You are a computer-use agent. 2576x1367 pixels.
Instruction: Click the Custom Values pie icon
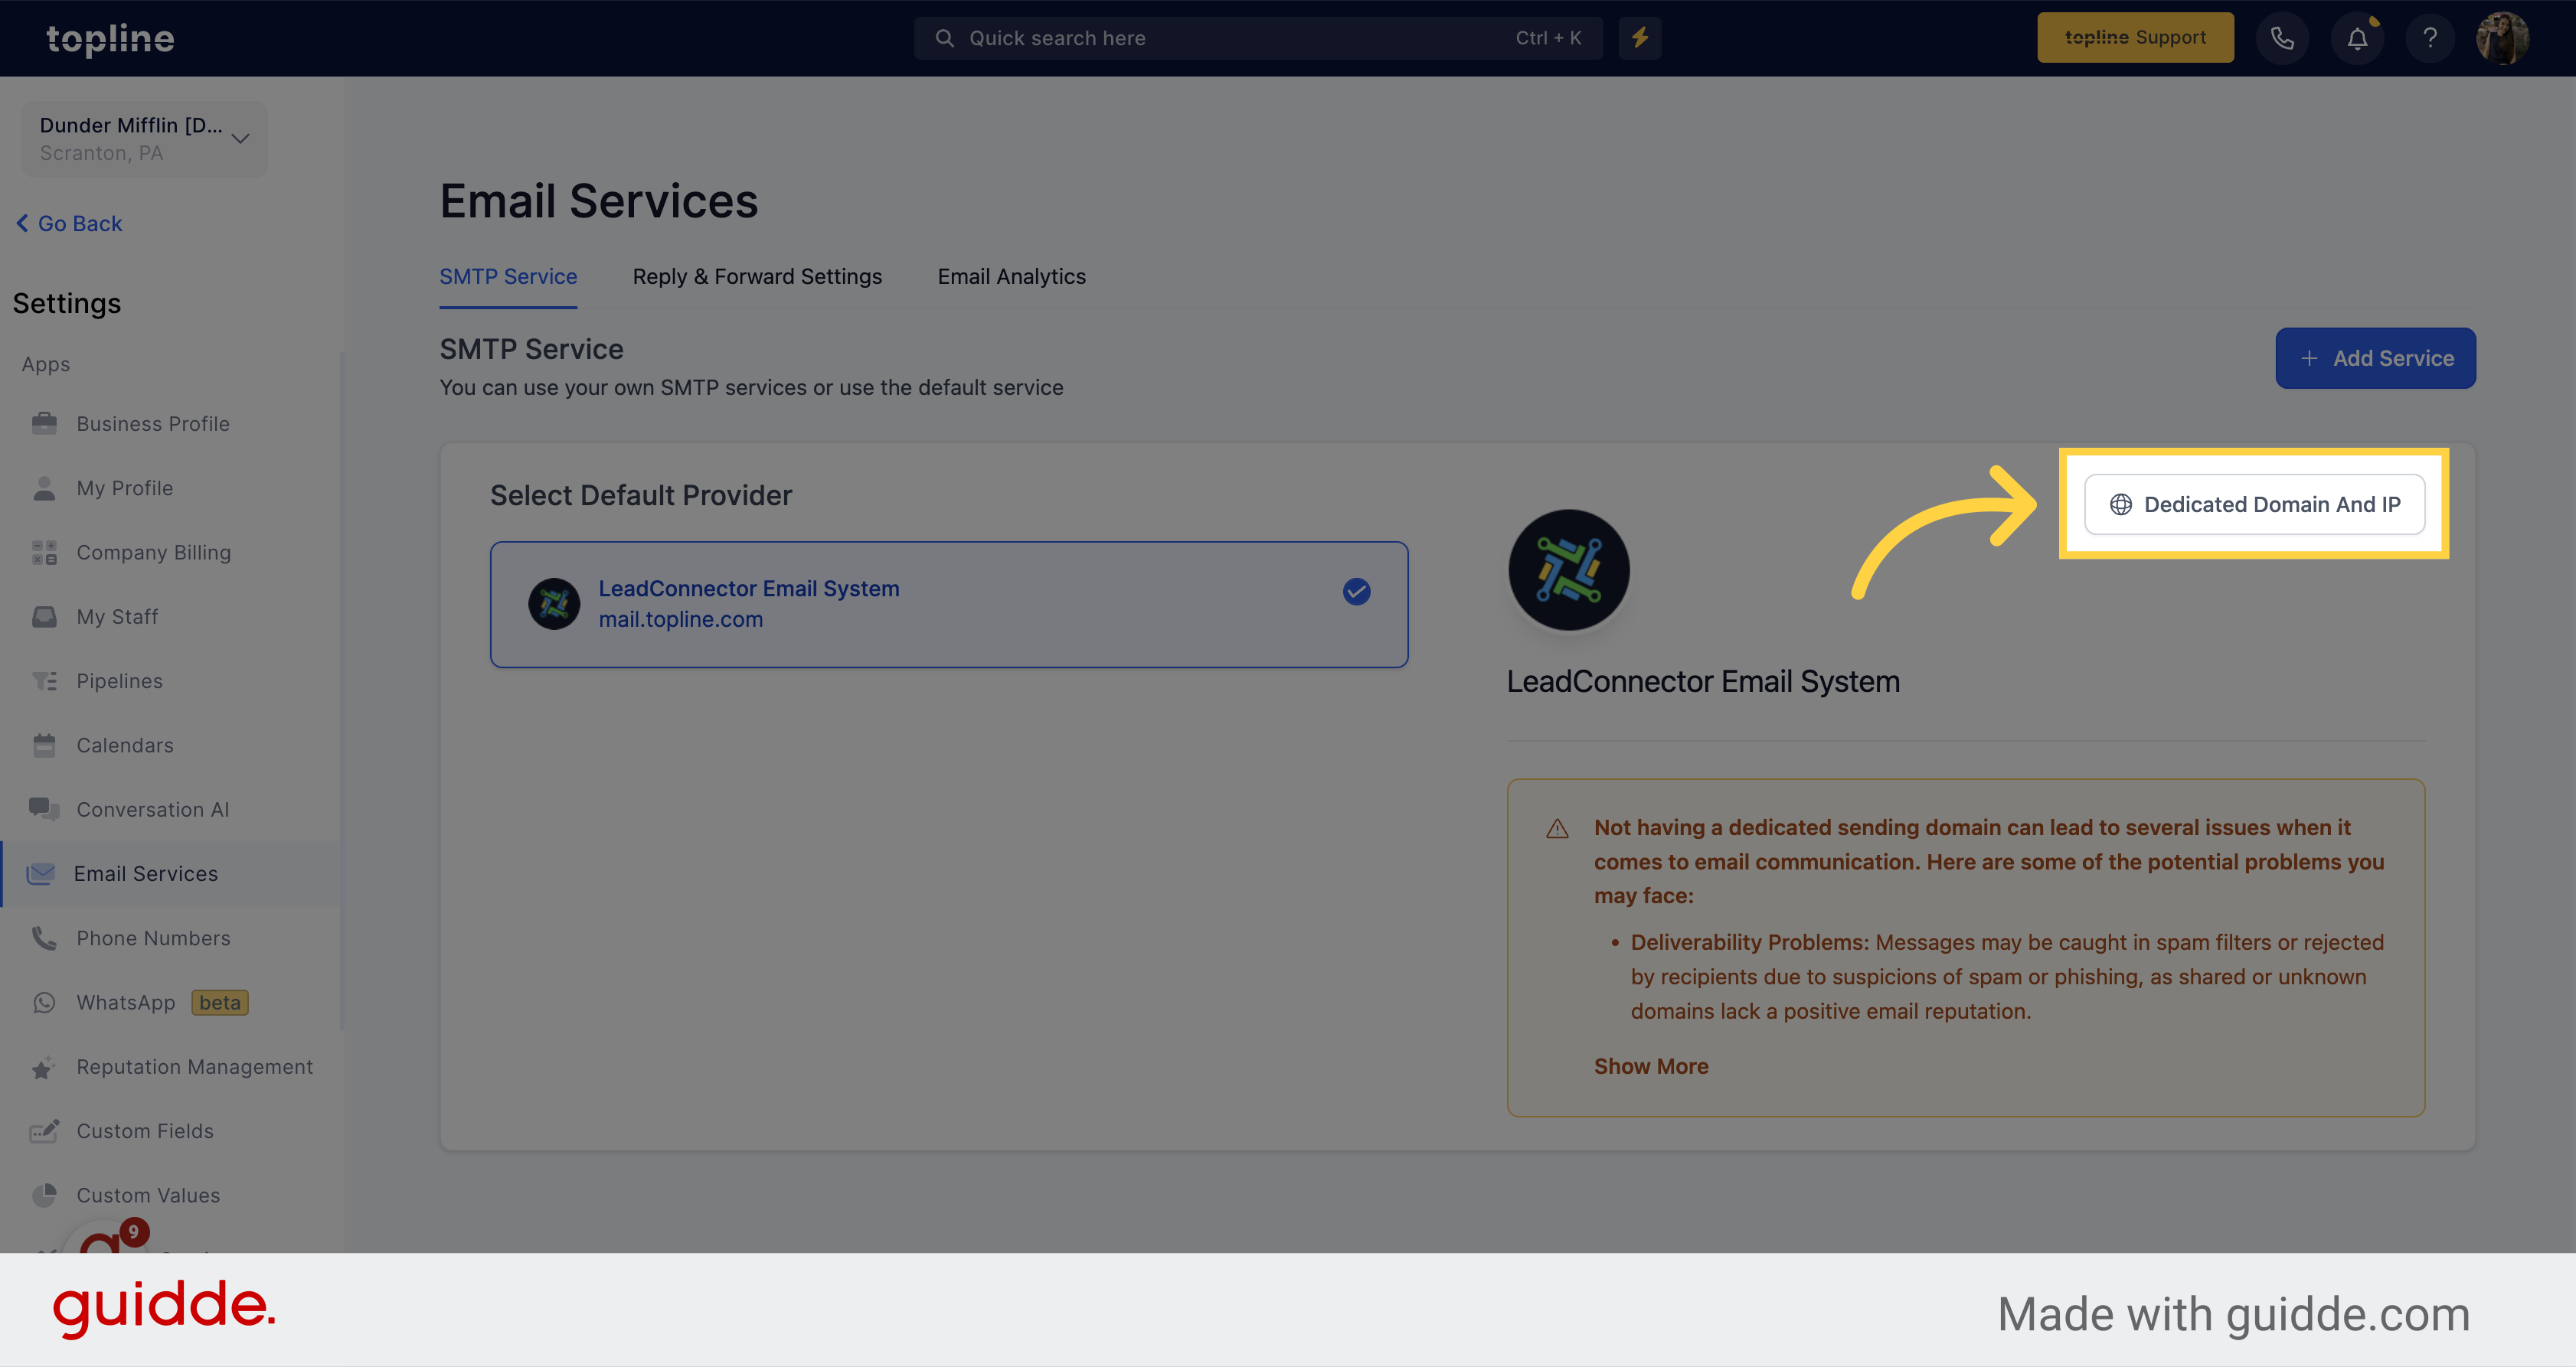pyautogui.click(x=44, y=1195)
